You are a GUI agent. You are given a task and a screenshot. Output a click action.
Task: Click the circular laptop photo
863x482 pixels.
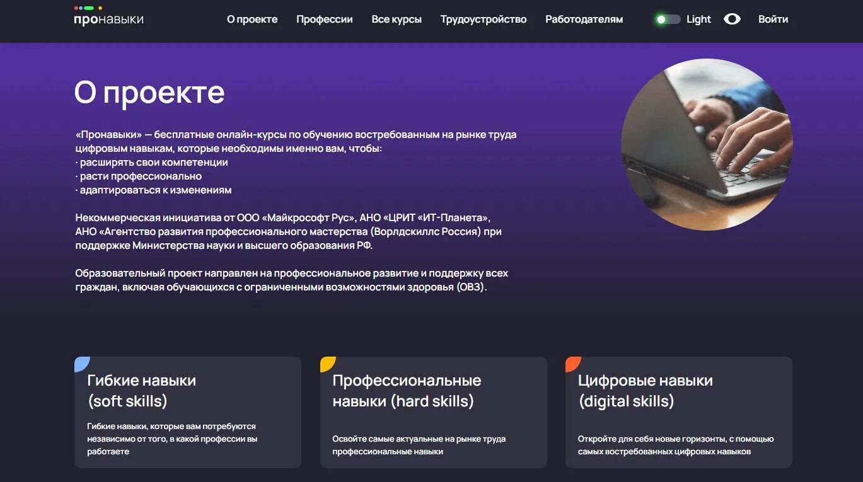pyautogui.click(x=707, y=143)
